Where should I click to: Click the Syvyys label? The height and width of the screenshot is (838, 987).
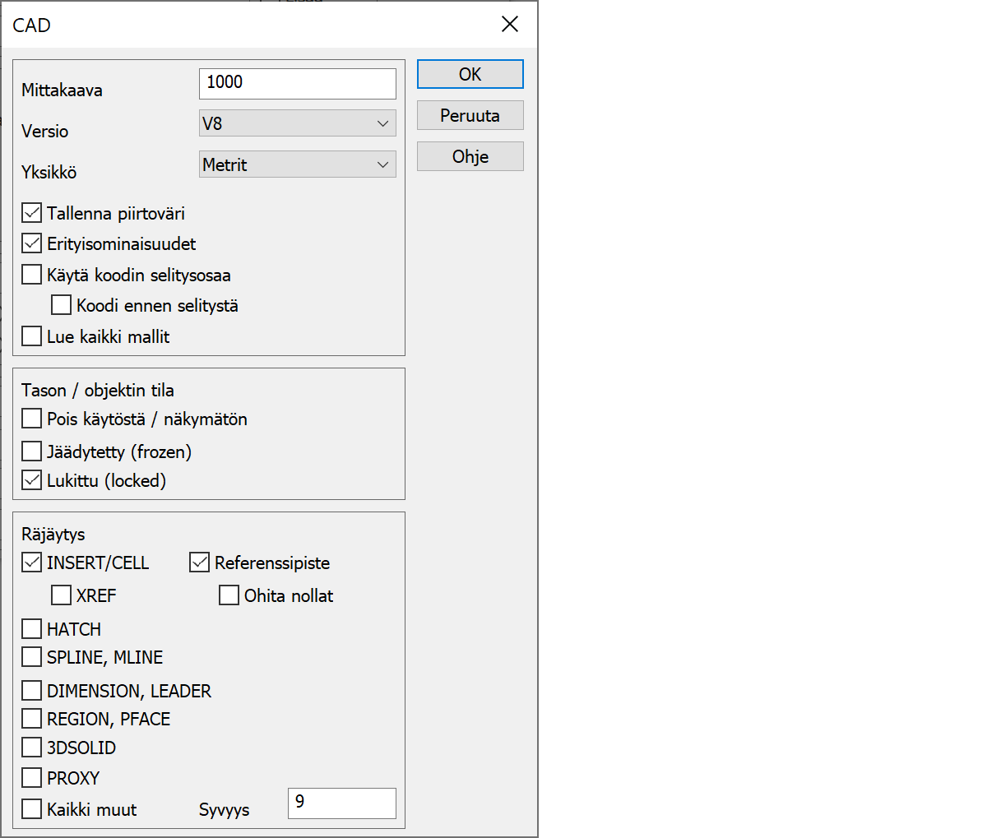pos(224,810)
